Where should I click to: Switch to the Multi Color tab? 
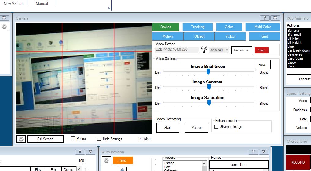point(263,27)
